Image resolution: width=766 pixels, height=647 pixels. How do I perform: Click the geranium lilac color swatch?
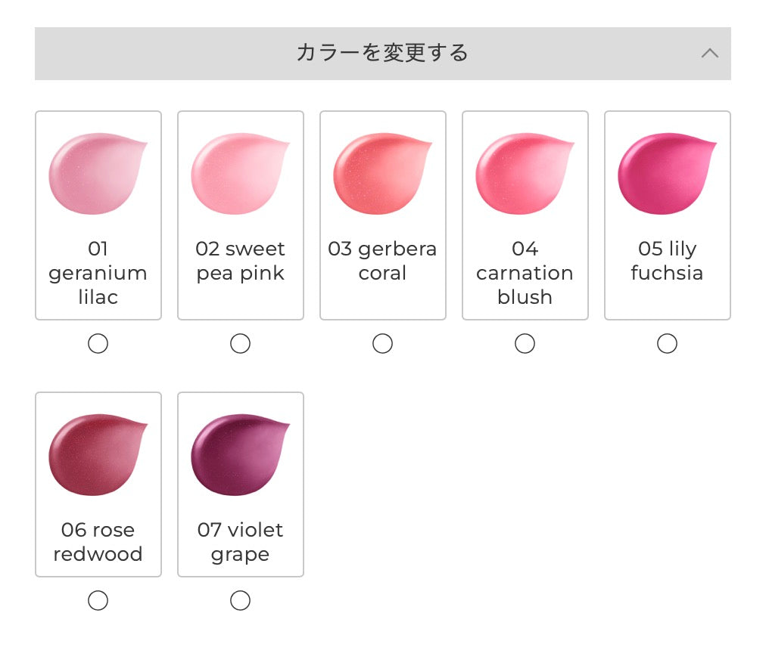96,173
